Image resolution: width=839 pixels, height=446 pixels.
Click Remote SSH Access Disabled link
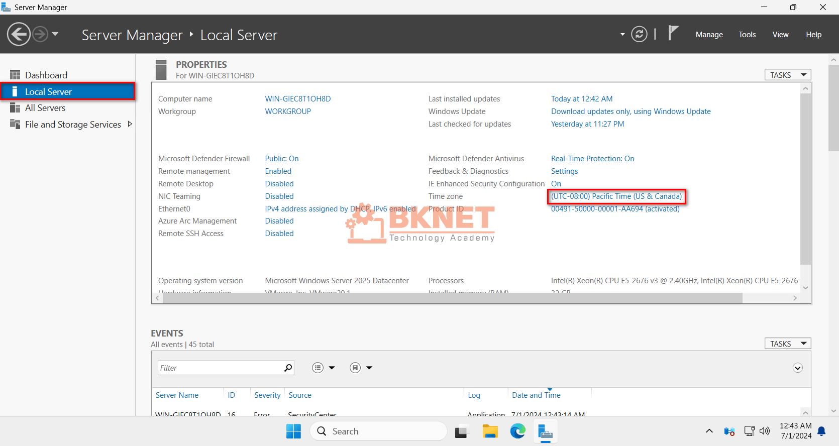pos(279,234)
